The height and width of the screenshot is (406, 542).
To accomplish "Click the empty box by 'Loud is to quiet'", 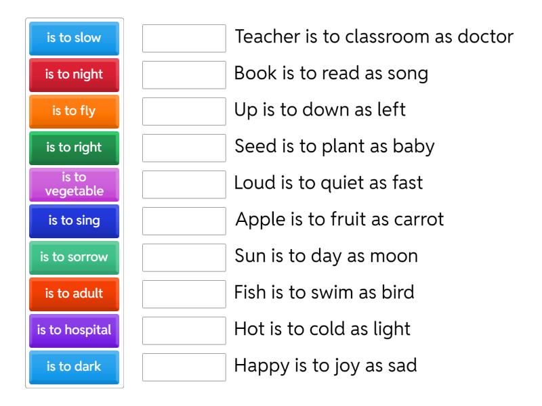I will click(184, 185).
